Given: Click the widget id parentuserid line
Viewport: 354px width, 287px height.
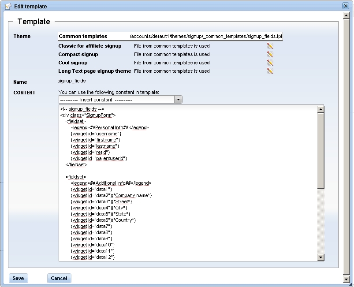Looking at the screenshot, I should pos(99,159).
